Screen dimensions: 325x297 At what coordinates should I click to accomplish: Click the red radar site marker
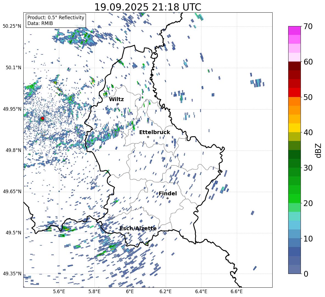pyautogui.click(x=43, y=118)
